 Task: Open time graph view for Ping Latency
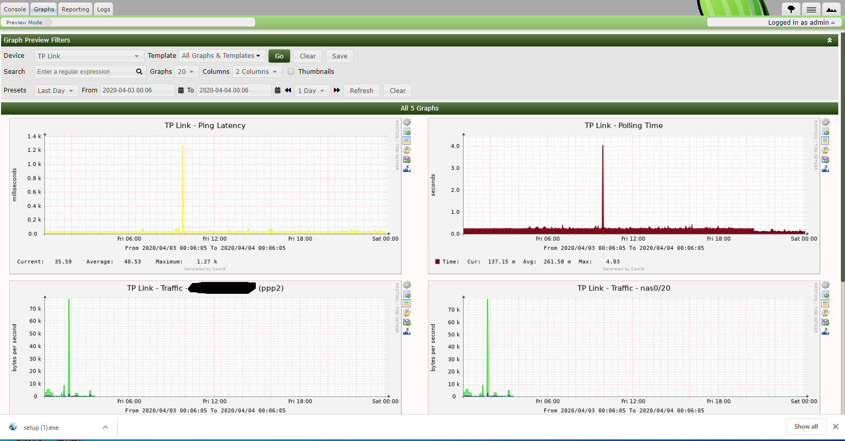(407, 140)
